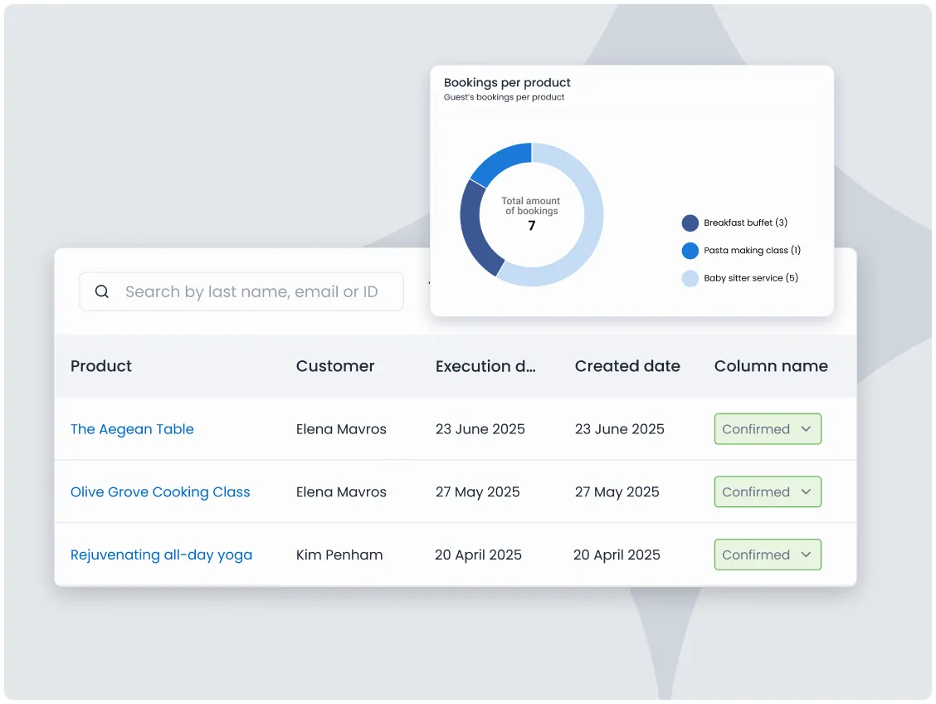Open Rejuvenating all-day yoga link
This screenshot has height=704, width=936.
(x=161, y=555)
